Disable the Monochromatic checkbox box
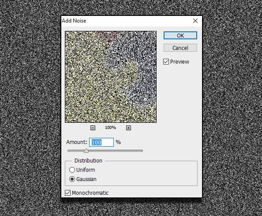This screenshot has width=262, height=216. click(67, 193)
